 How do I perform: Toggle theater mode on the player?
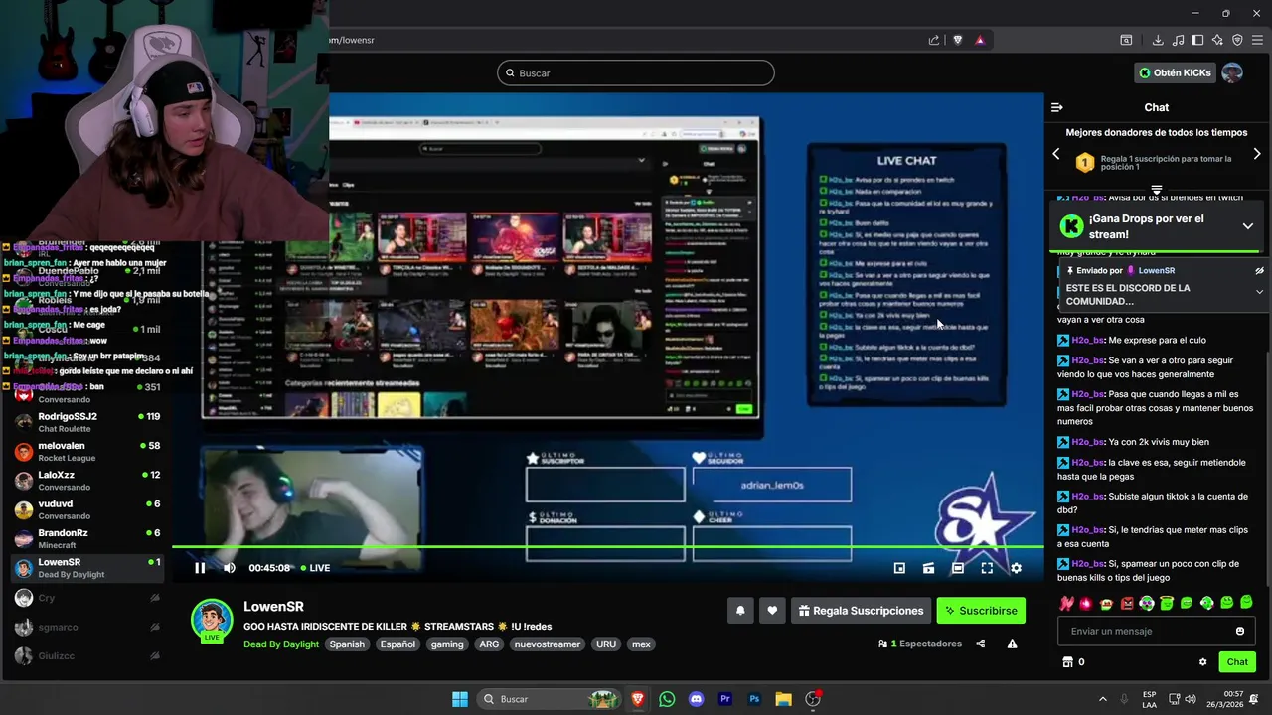pos(957,568)
